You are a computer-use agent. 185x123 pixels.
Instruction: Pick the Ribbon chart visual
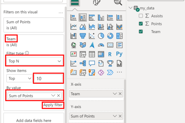[x=119, y=27]
